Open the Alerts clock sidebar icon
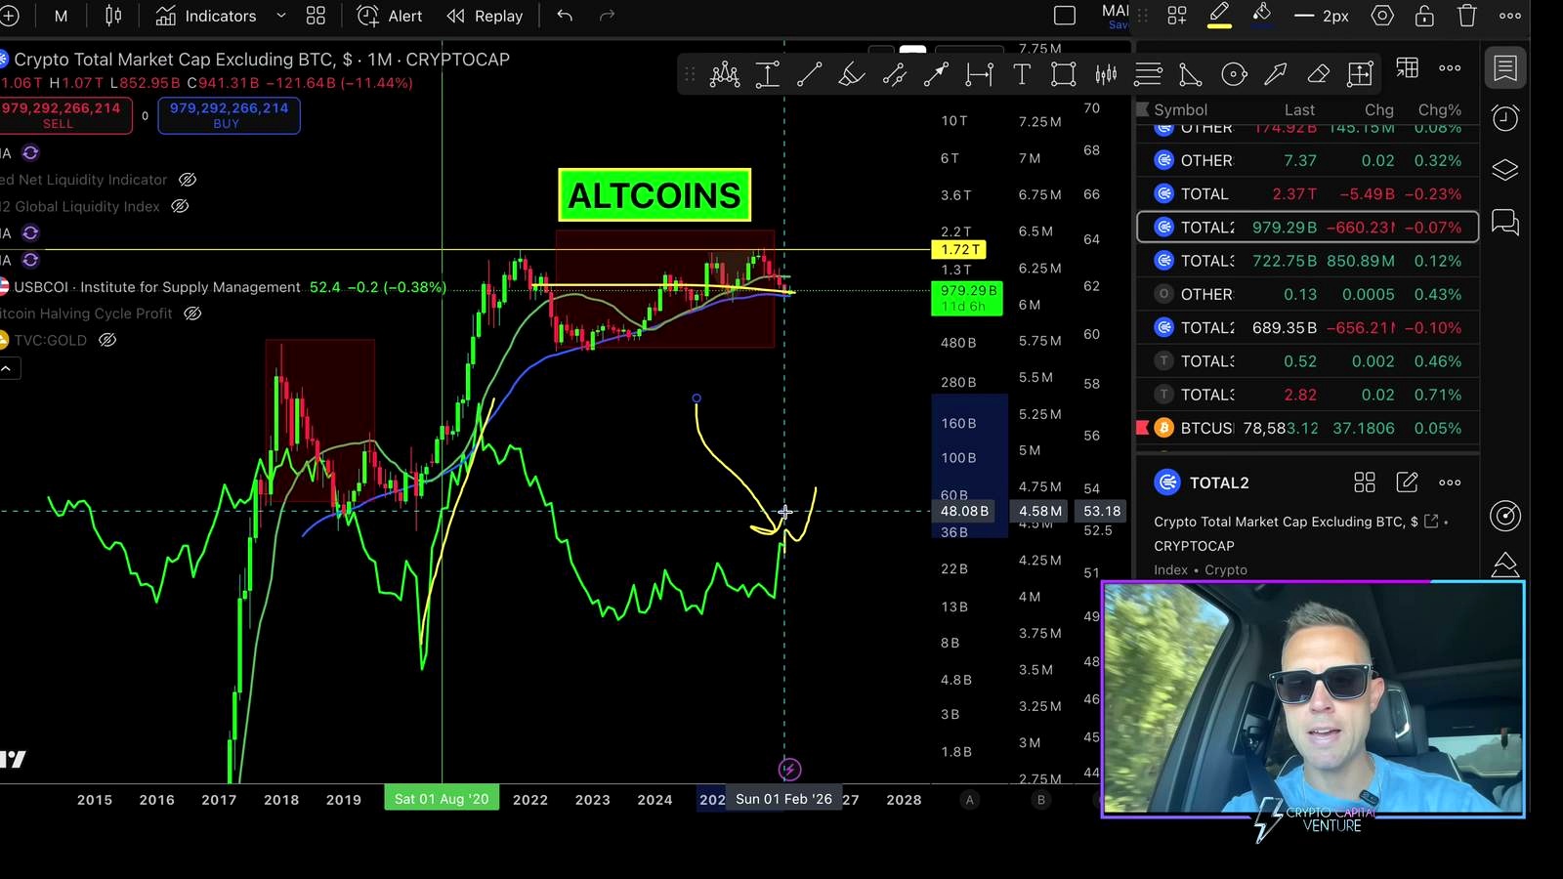 click(x=1505, y=118)
